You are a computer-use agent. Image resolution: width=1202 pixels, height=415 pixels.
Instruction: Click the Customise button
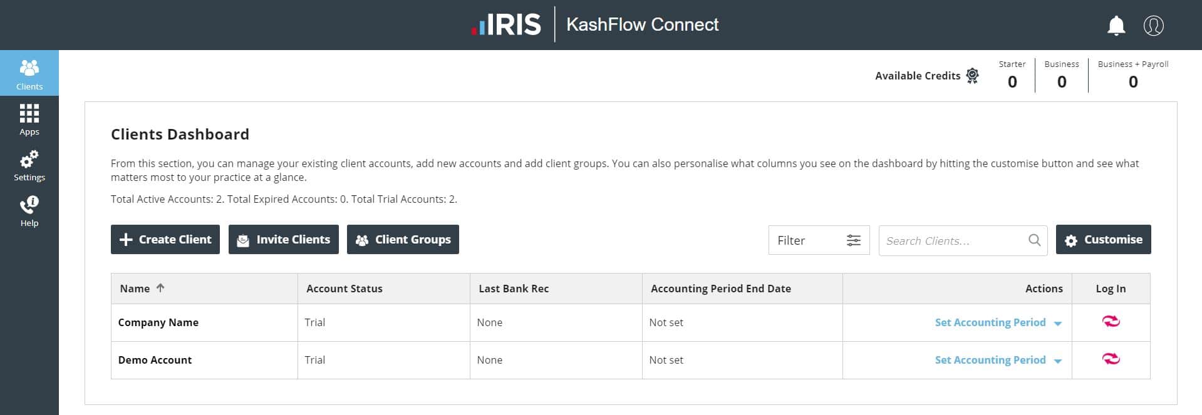click(x=1103, y=240)
